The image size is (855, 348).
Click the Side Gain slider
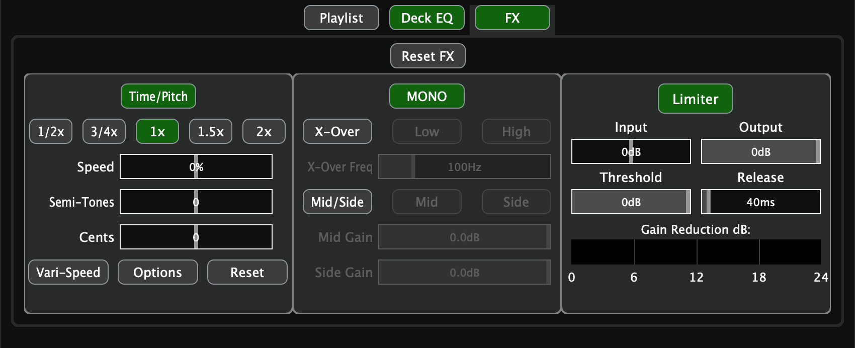465,272
